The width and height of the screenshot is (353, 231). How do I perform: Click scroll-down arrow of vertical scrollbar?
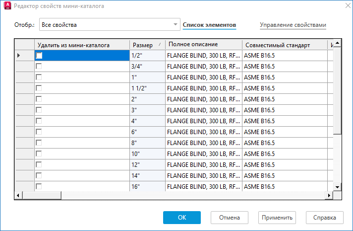[x=337, y=187]
